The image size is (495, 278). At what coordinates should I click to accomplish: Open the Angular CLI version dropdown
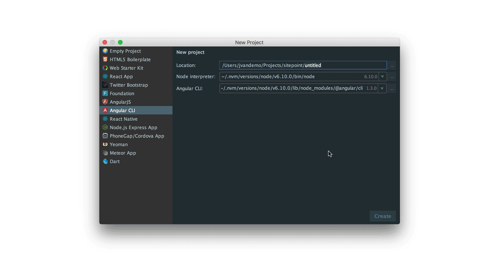pos(382,88)
